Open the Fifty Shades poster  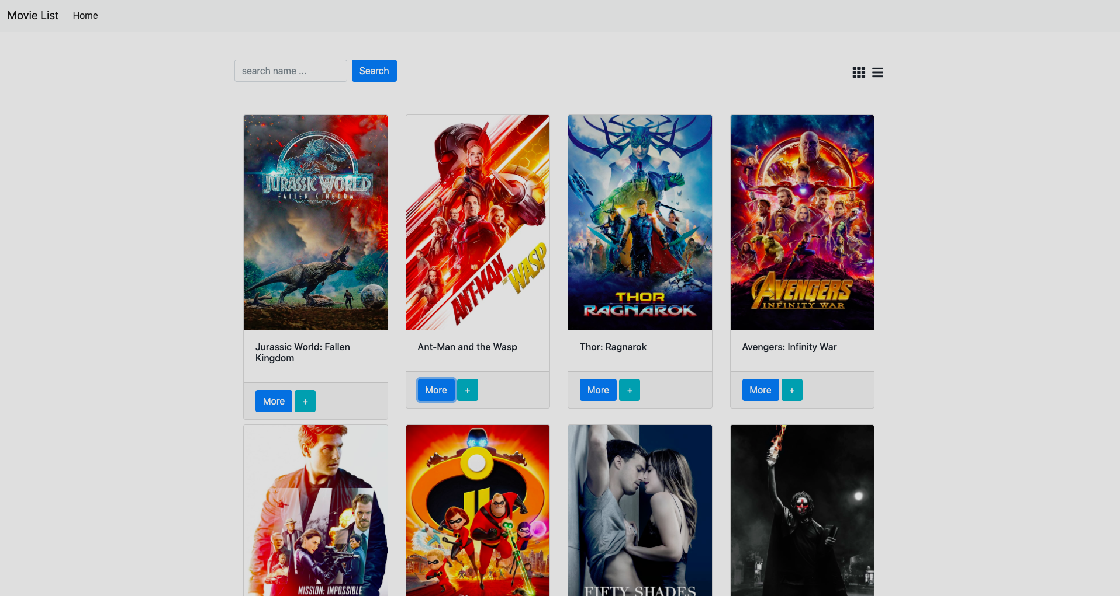tap(640, 511)
